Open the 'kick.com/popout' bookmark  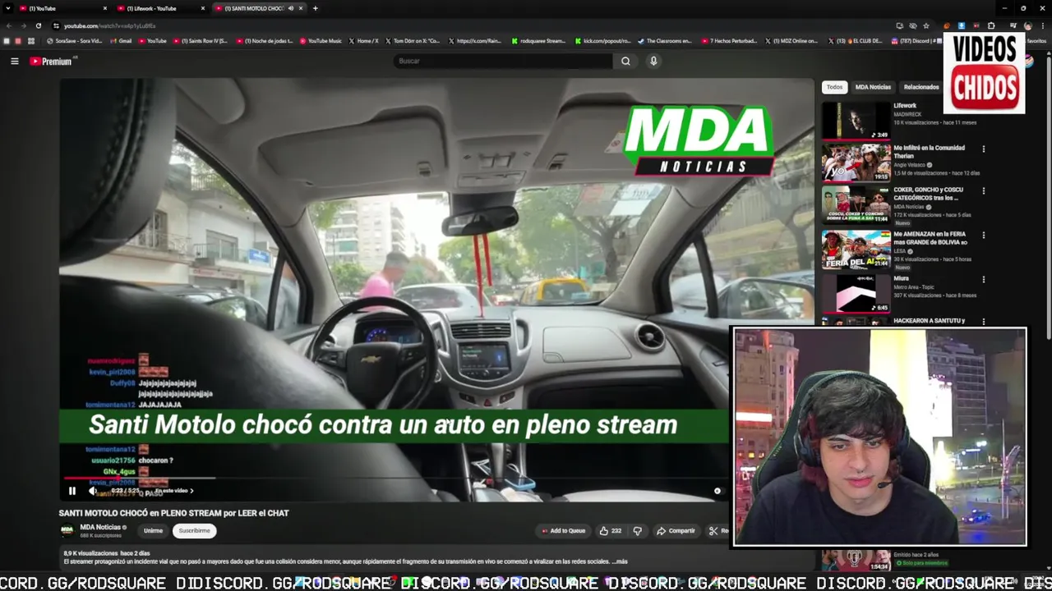point(602,41)
